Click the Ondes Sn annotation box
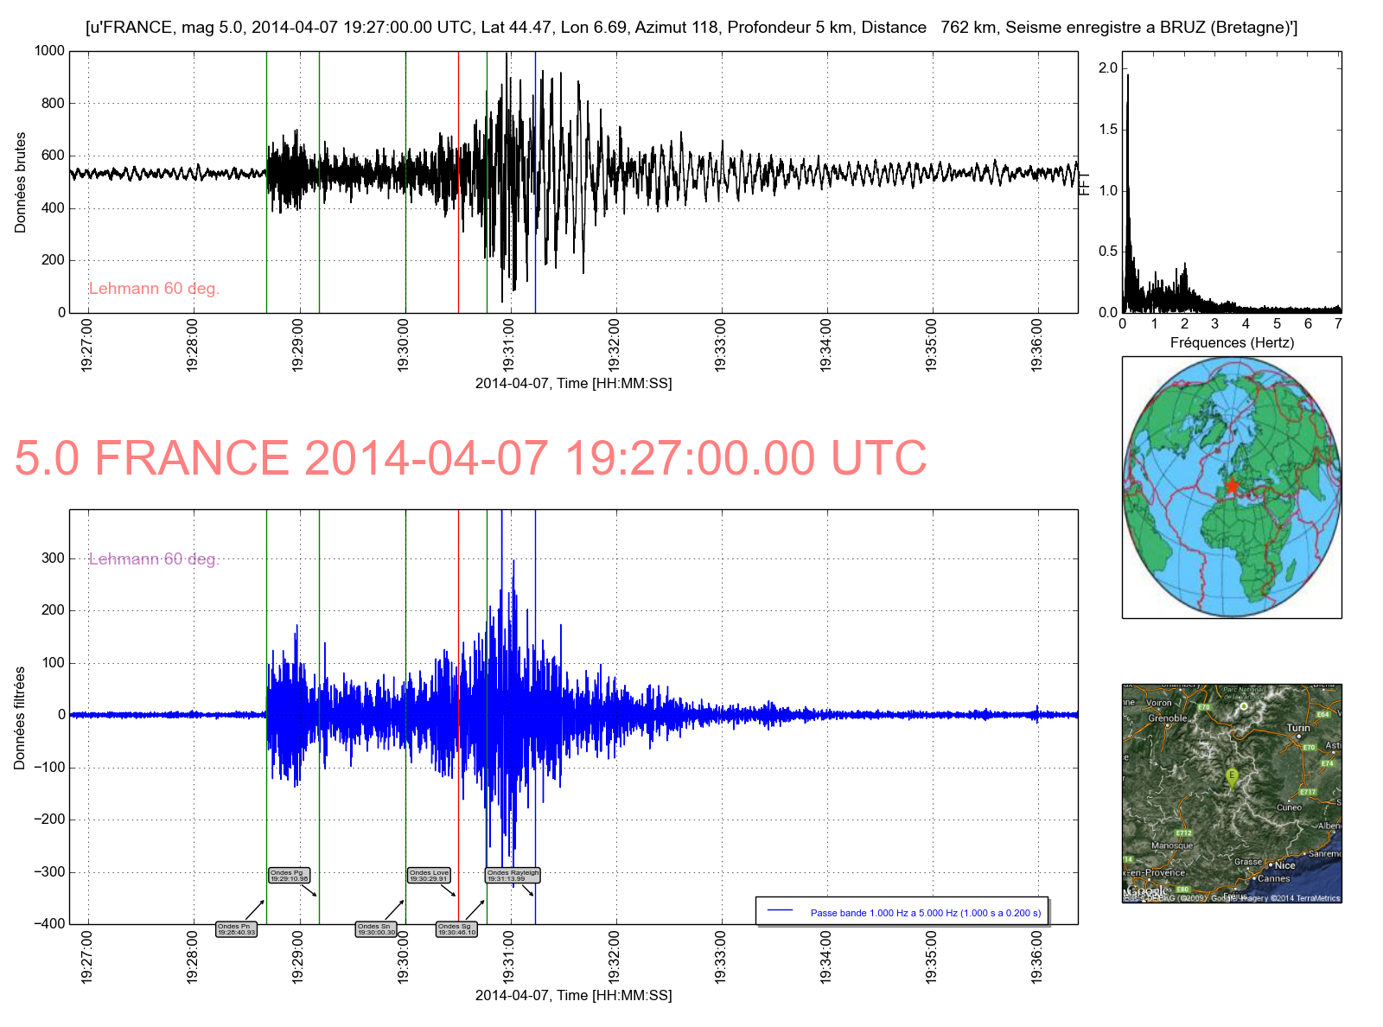Screen dimensions: 1383x1027 pyautogui.click(x=376, y=929)
